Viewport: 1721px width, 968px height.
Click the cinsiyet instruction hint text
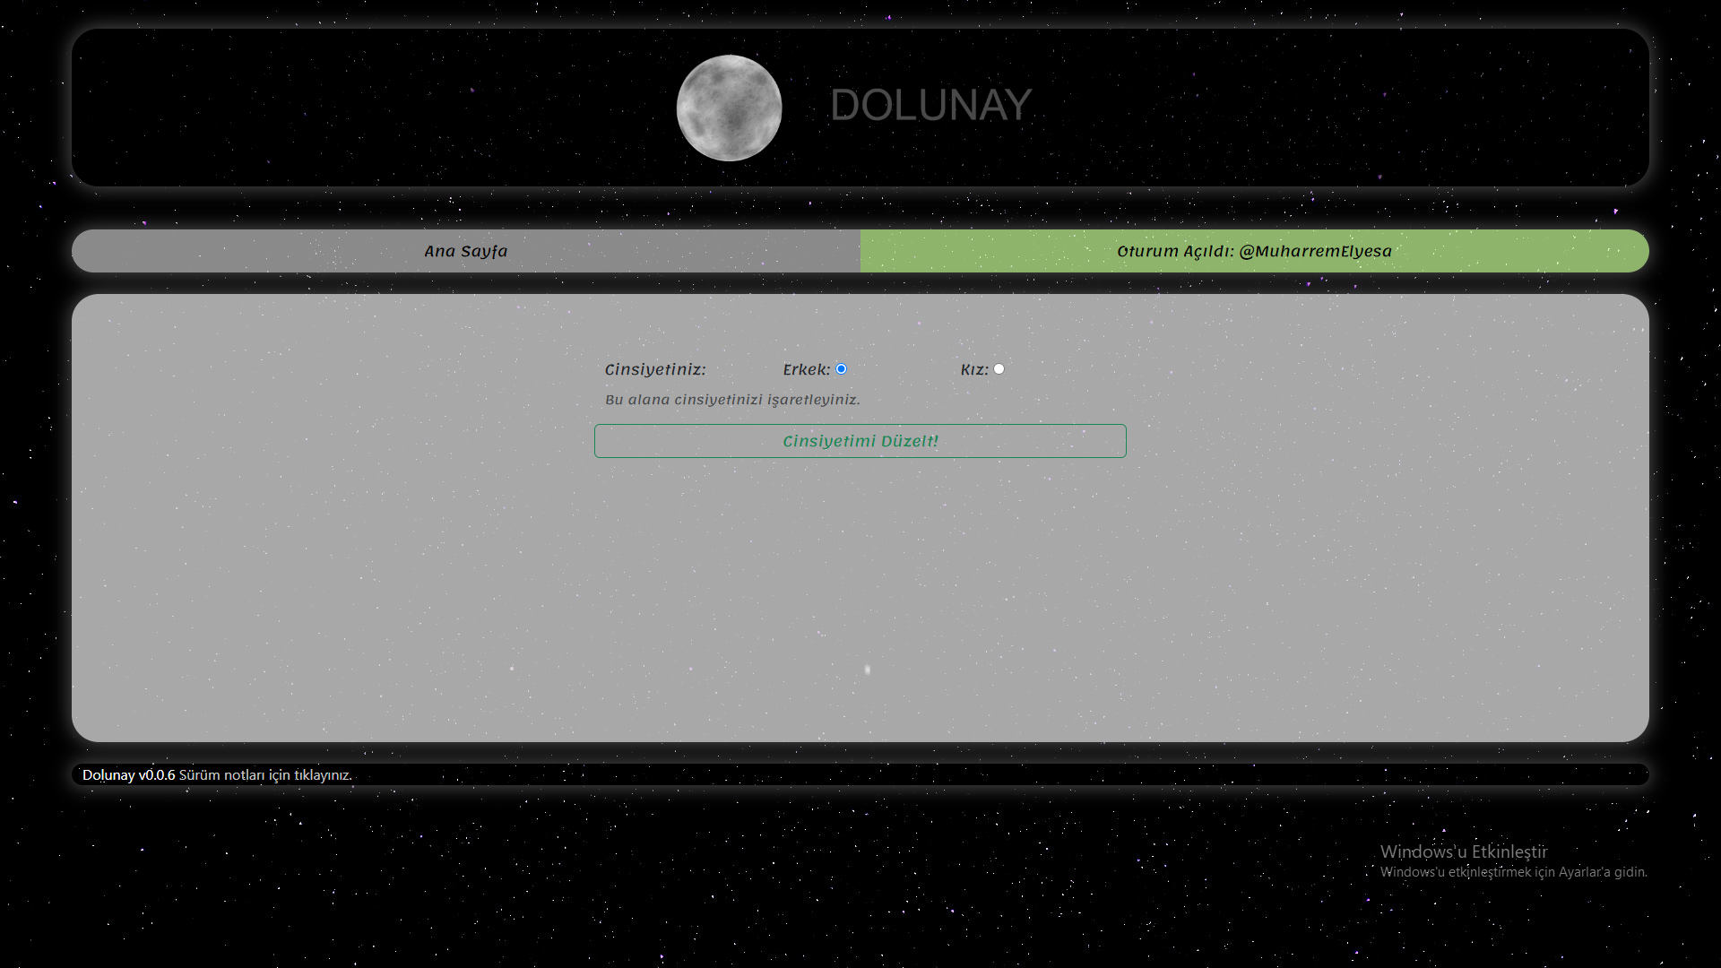[x=732, y=400]
